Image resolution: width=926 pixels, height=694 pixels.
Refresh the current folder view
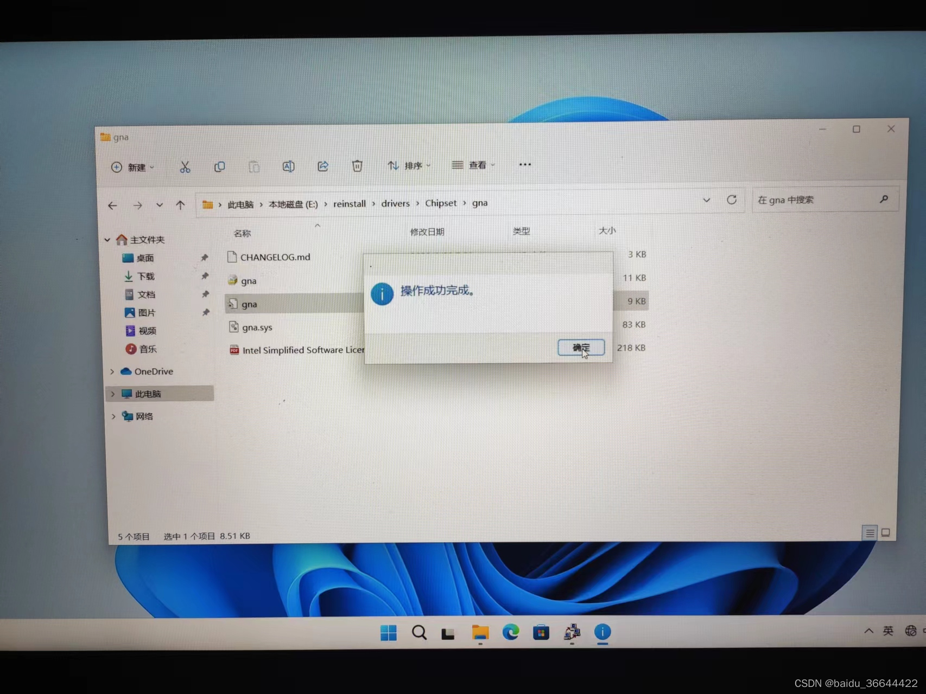pos(732,200)
